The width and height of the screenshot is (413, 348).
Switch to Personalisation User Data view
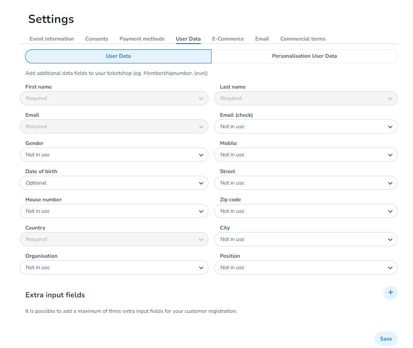pos(304,56)
